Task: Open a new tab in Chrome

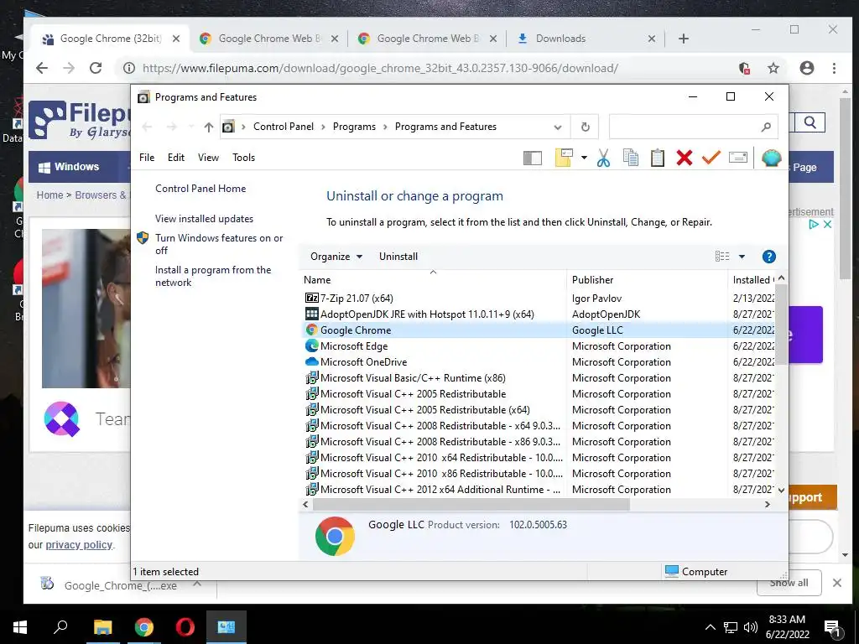Action: [x=683, y=39]
